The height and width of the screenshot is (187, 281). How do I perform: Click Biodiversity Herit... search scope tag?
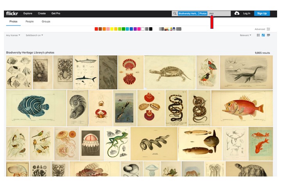tap(188, 13)
